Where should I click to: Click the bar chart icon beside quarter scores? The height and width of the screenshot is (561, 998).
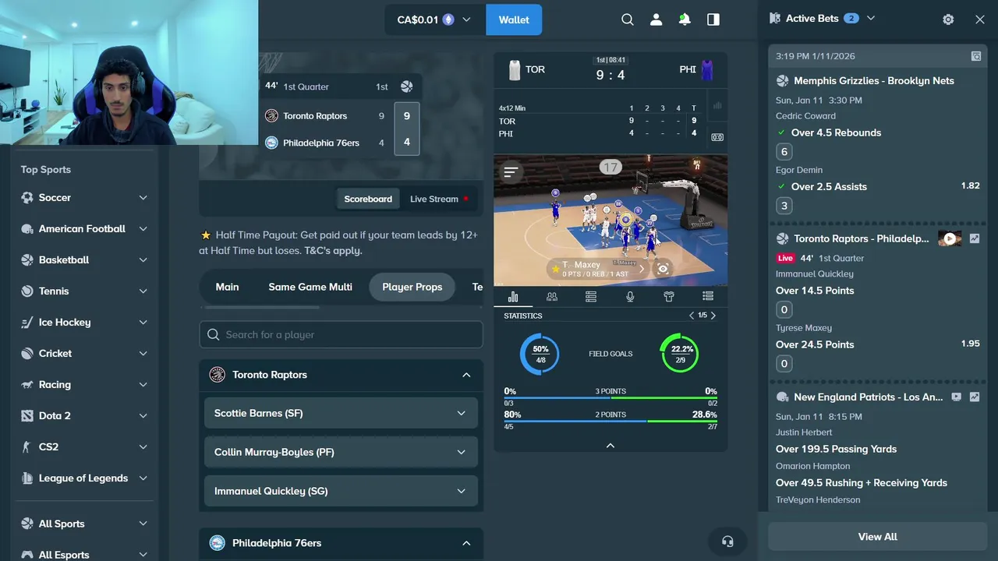[x=717, y=106]
